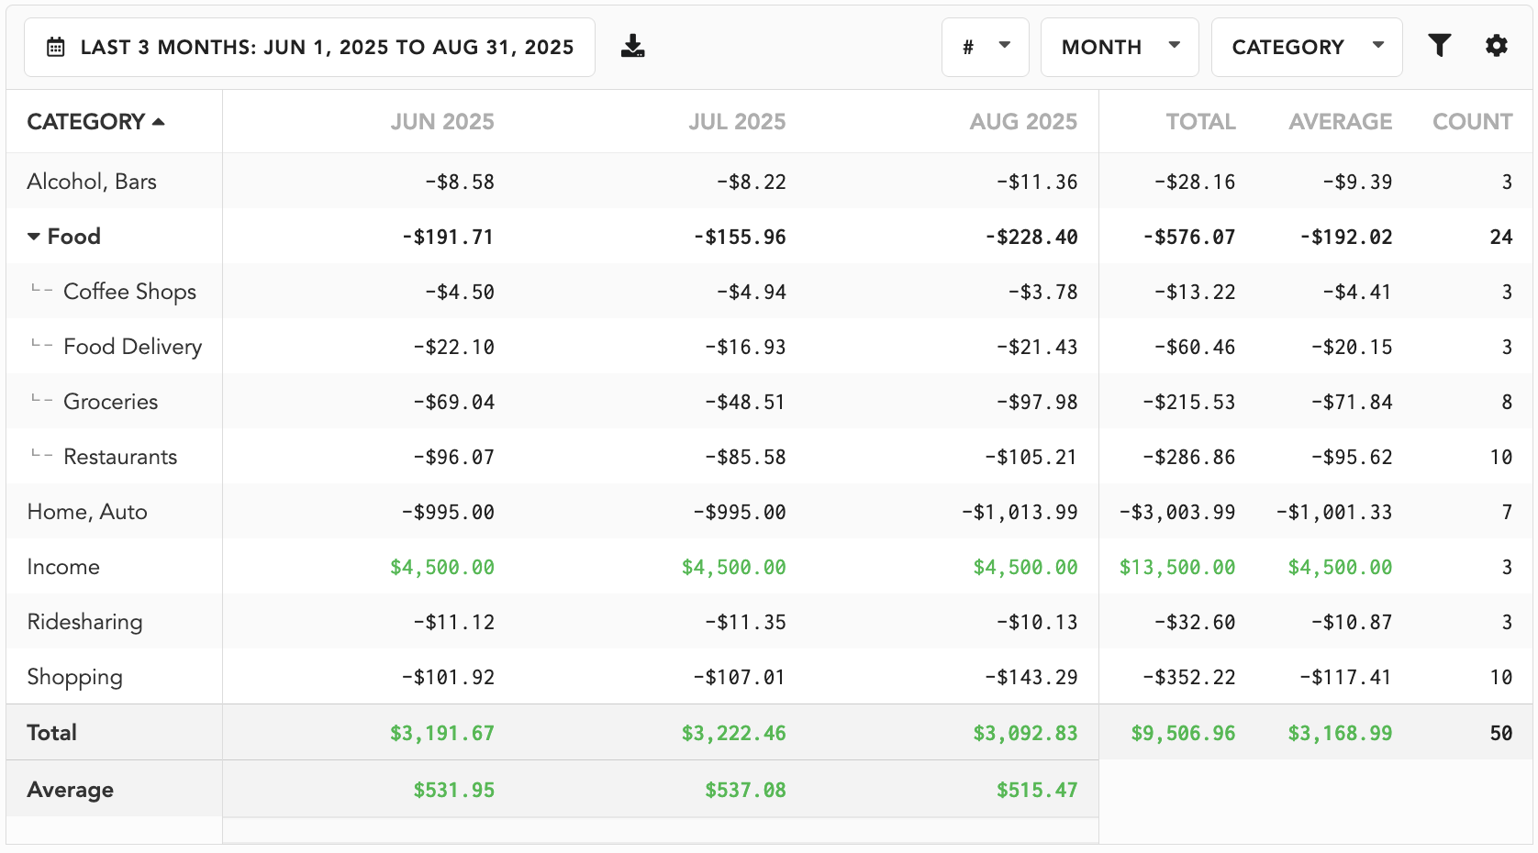Click the TOTAL column header
This screenshot has height=853, width=1538.
(1200, 120)
